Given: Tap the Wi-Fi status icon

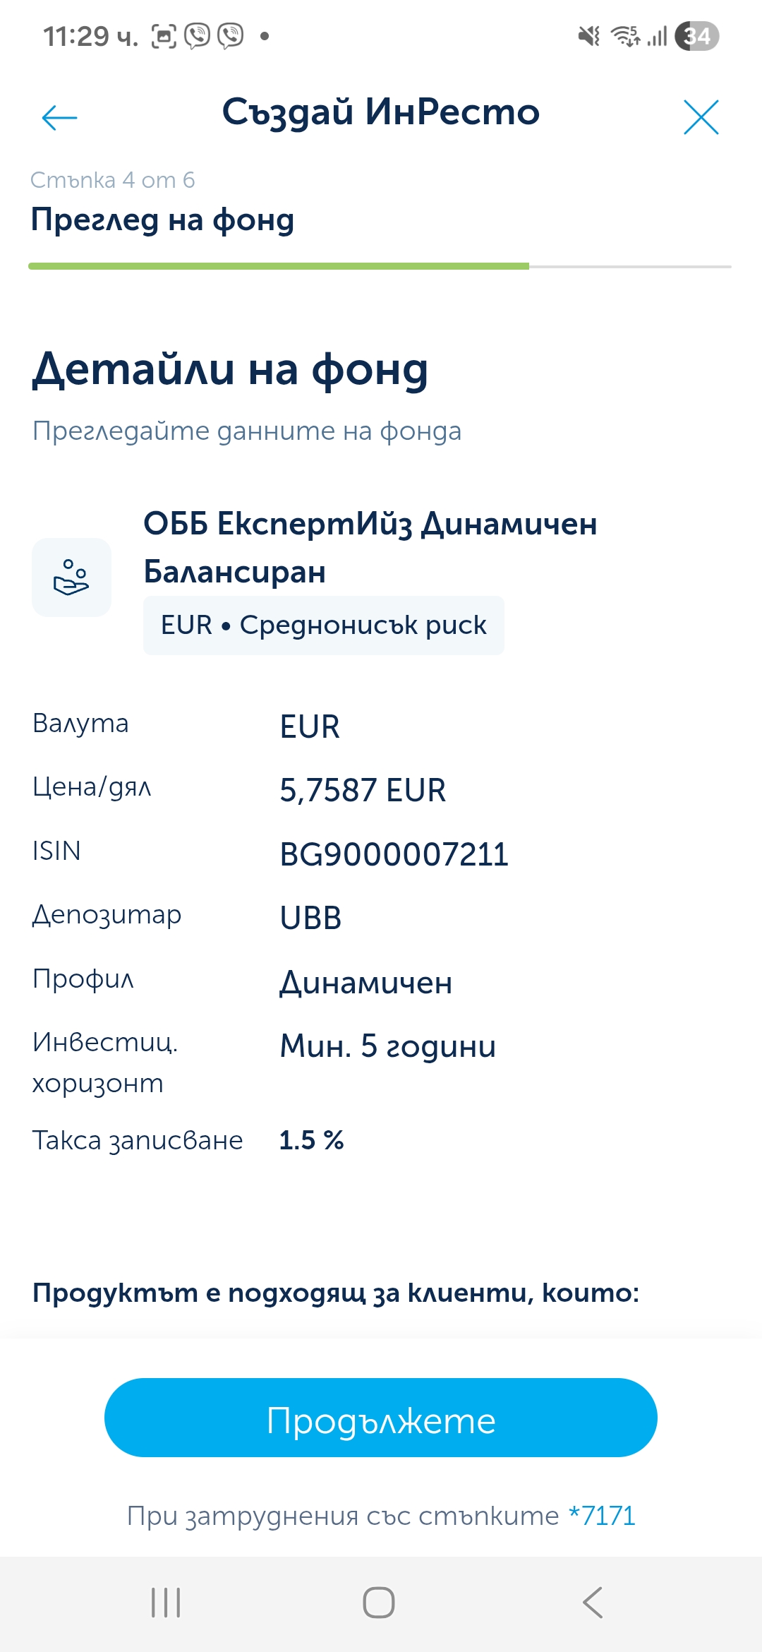Looking at the screenshot, I should 625,36.
